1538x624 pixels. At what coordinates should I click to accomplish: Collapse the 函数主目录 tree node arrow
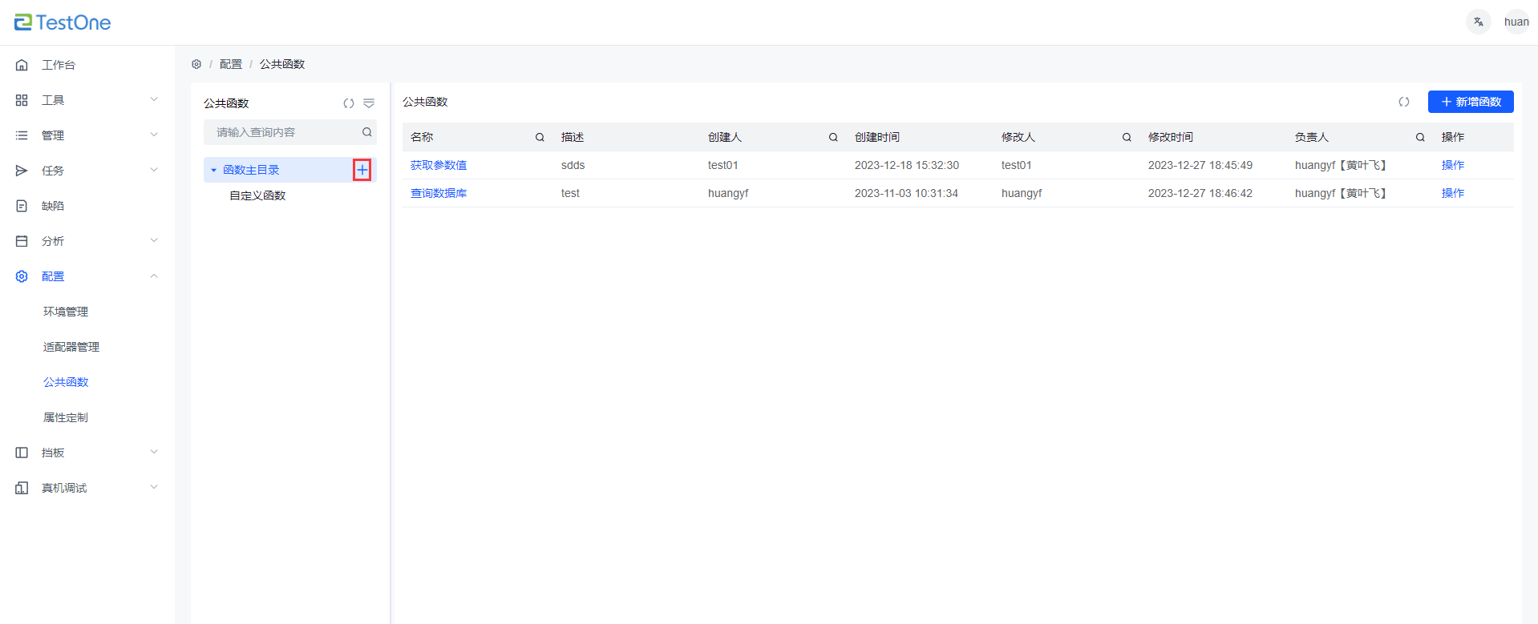213,170
